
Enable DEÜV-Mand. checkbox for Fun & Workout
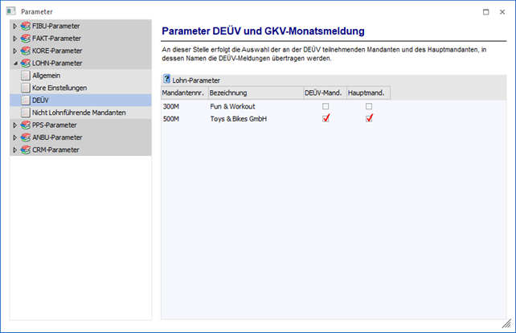click(326, 106)
